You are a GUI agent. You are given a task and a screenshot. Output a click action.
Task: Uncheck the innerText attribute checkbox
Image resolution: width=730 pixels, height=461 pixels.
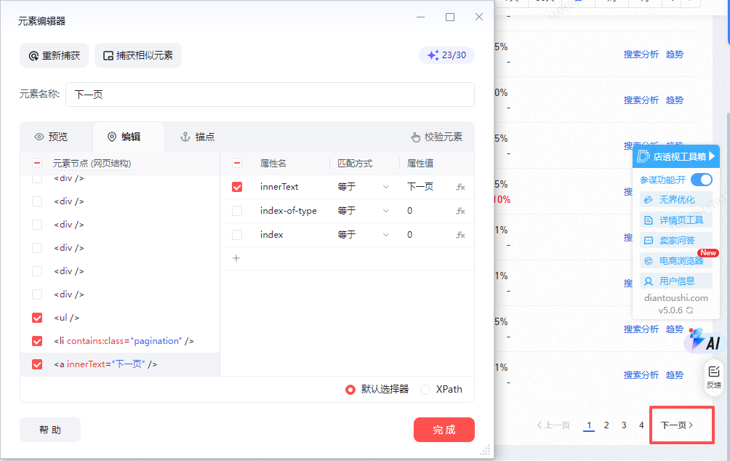coord(237,187)
